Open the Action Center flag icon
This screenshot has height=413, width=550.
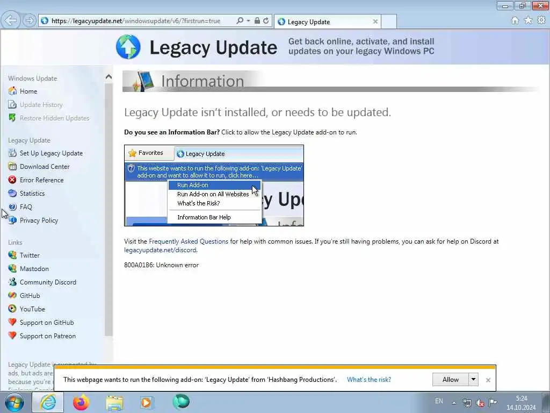pos(493,402)
